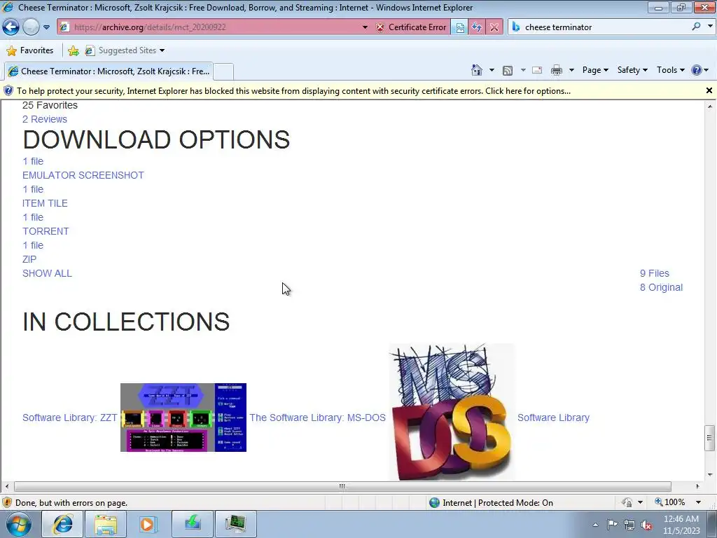This screenshot has height=538, width=717.
Task: Open the Page menu
Action: coord(595,70)
